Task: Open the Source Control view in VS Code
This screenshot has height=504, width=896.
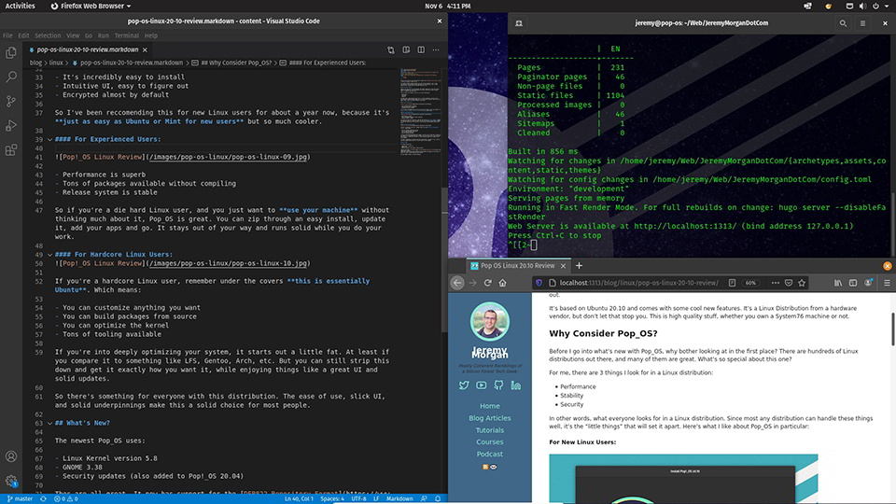Action: (x=11, y=101)
